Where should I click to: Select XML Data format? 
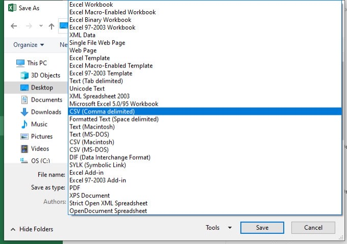[x=205, y=35]
